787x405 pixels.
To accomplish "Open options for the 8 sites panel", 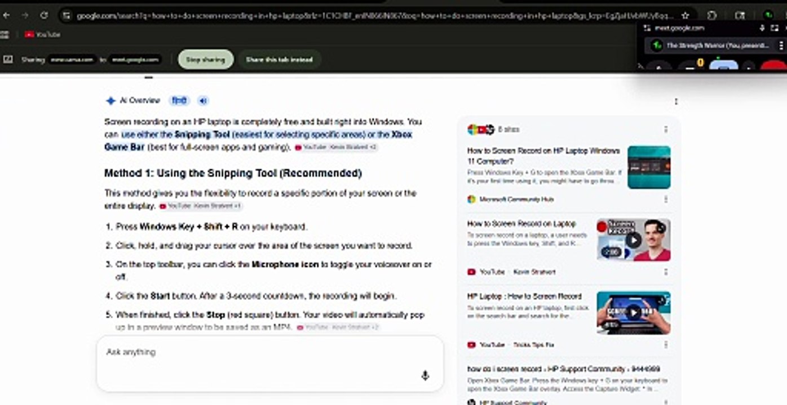I will (666, 129).
